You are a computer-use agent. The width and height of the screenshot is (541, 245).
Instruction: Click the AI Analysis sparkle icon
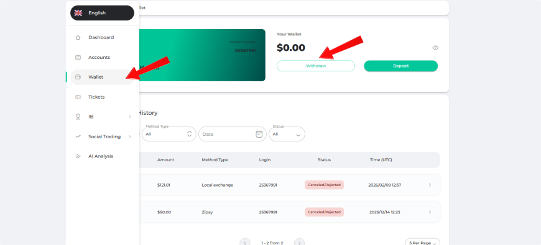point(78,156)
